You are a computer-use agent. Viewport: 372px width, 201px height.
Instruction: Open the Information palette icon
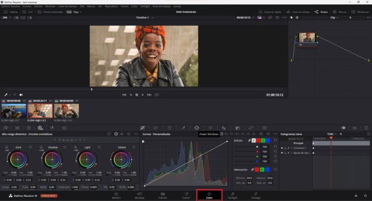366,128
